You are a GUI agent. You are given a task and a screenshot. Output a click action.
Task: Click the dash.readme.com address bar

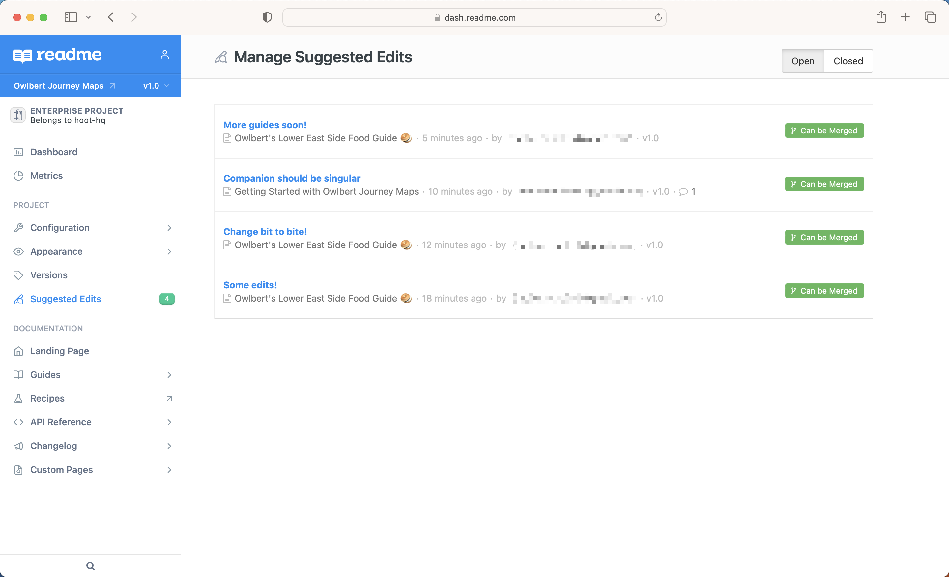tap(474, 18)
